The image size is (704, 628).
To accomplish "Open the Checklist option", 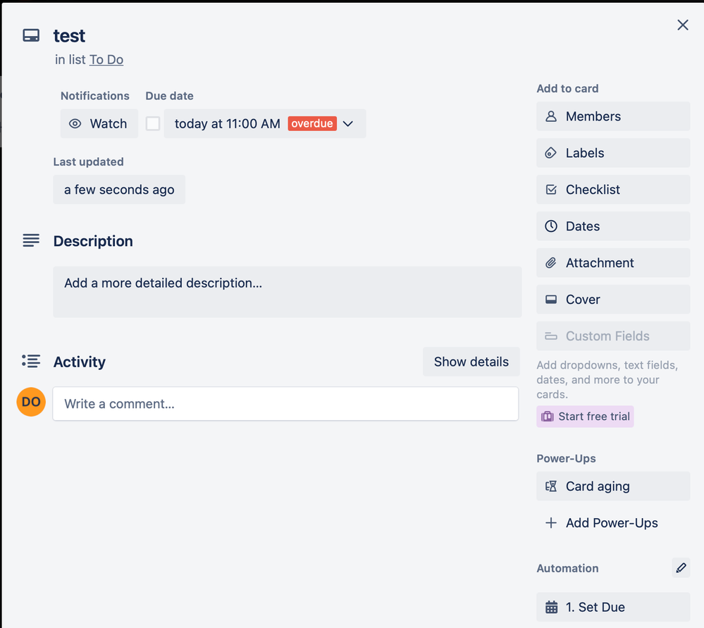I will point(612,190).
